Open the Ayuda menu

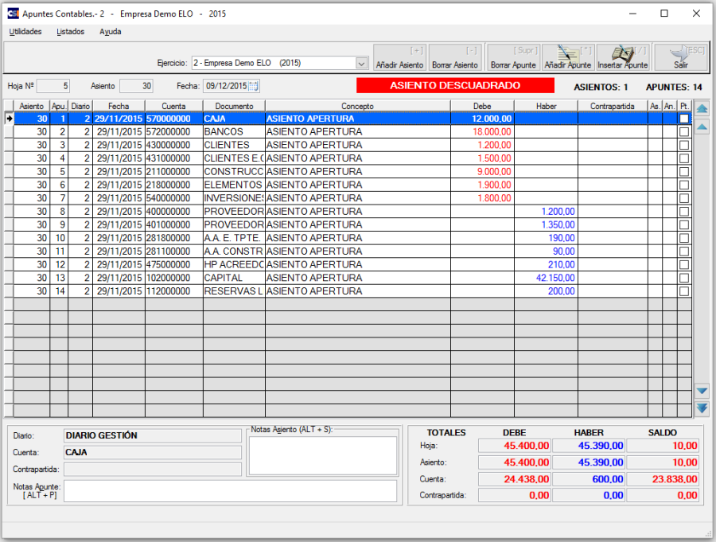(110, 32)
